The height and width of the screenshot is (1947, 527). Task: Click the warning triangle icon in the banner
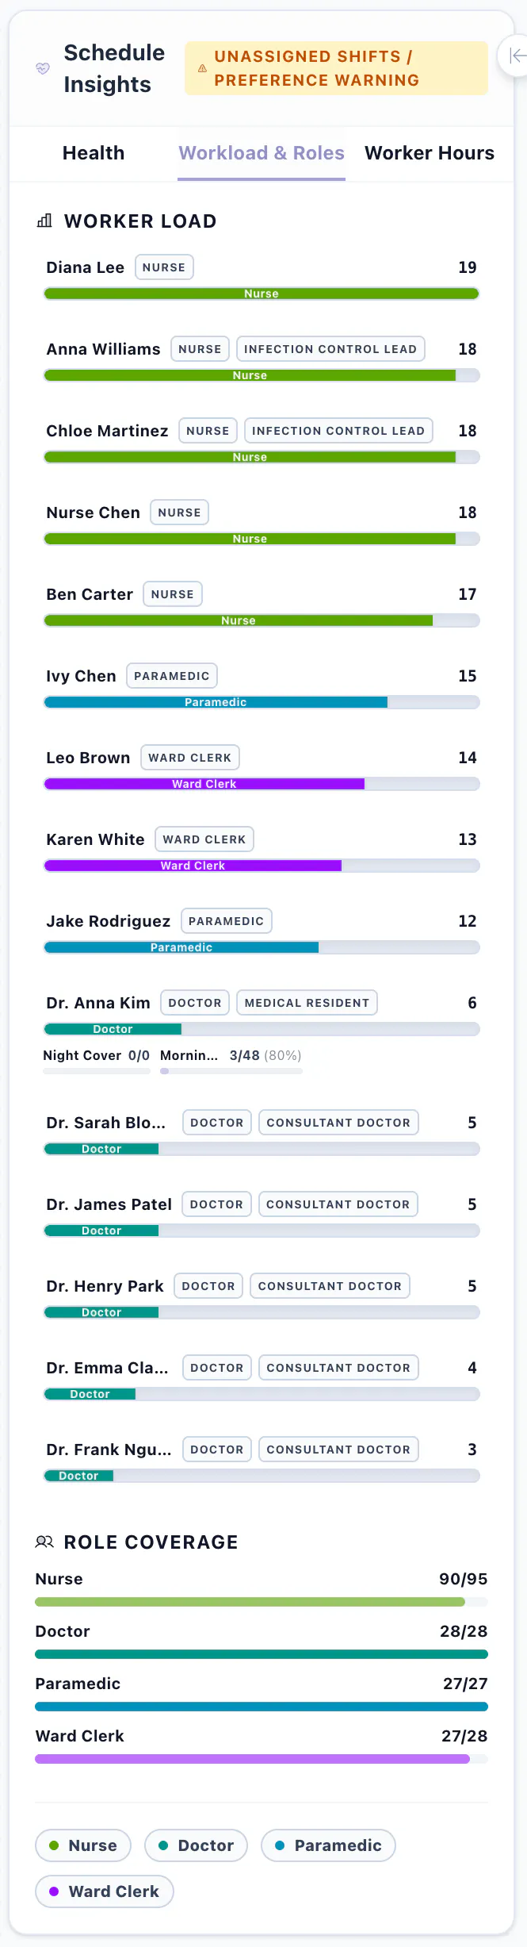point(202,69)
